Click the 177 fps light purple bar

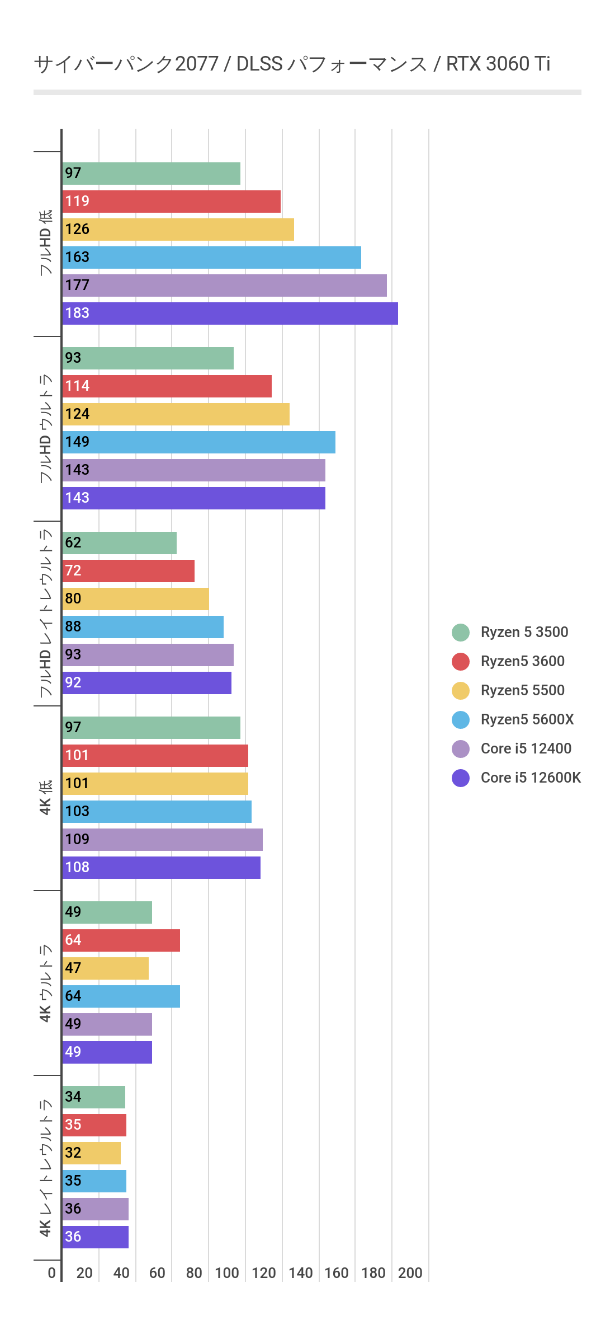(x=225, y=285)
